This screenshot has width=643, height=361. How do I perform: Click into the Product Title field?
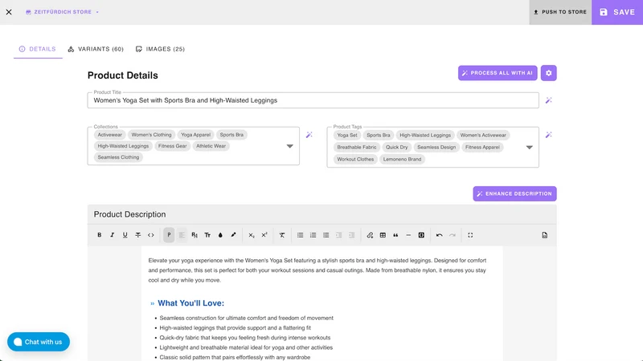[313, 100]
